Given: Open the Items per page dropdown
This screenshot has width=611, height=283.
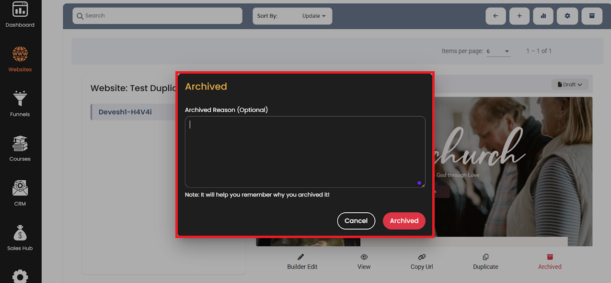Looking at the screenshot, I should [498, 51].
